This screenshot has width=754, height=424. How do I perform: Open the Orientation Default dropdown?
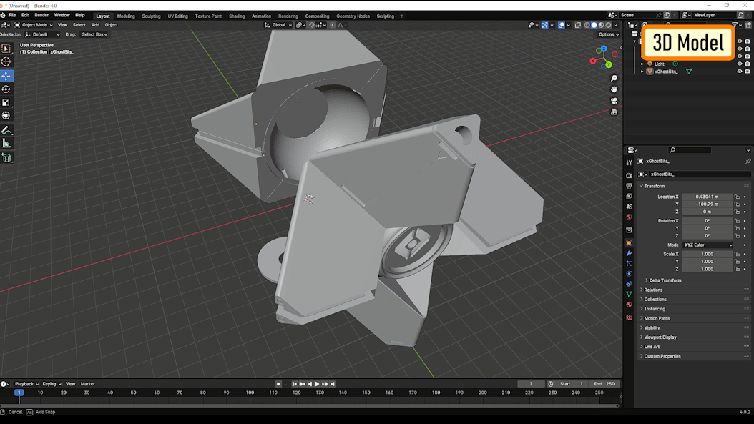coord(42,34)
